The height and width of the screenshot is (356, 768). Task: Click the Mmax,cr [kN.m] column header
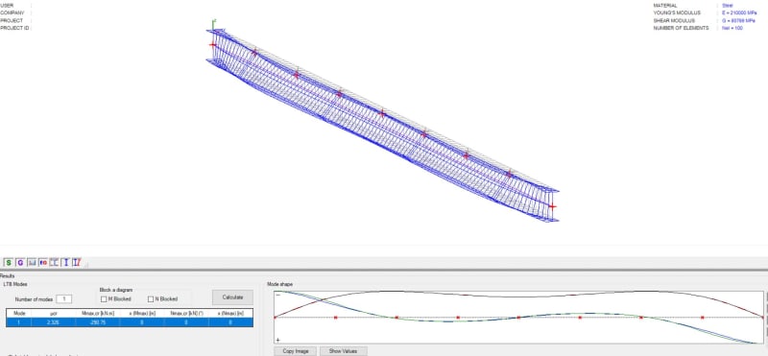pyautogui.click(x=98, y=314)
